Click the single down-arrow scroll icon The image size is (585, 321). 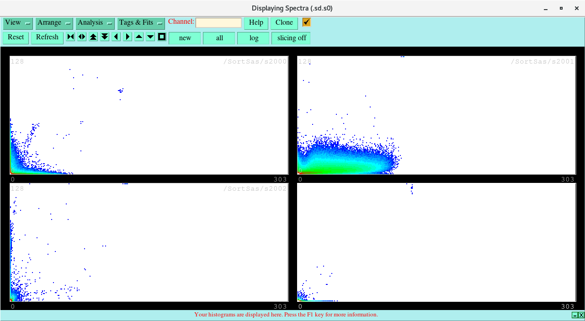click(x=150, y=37)
